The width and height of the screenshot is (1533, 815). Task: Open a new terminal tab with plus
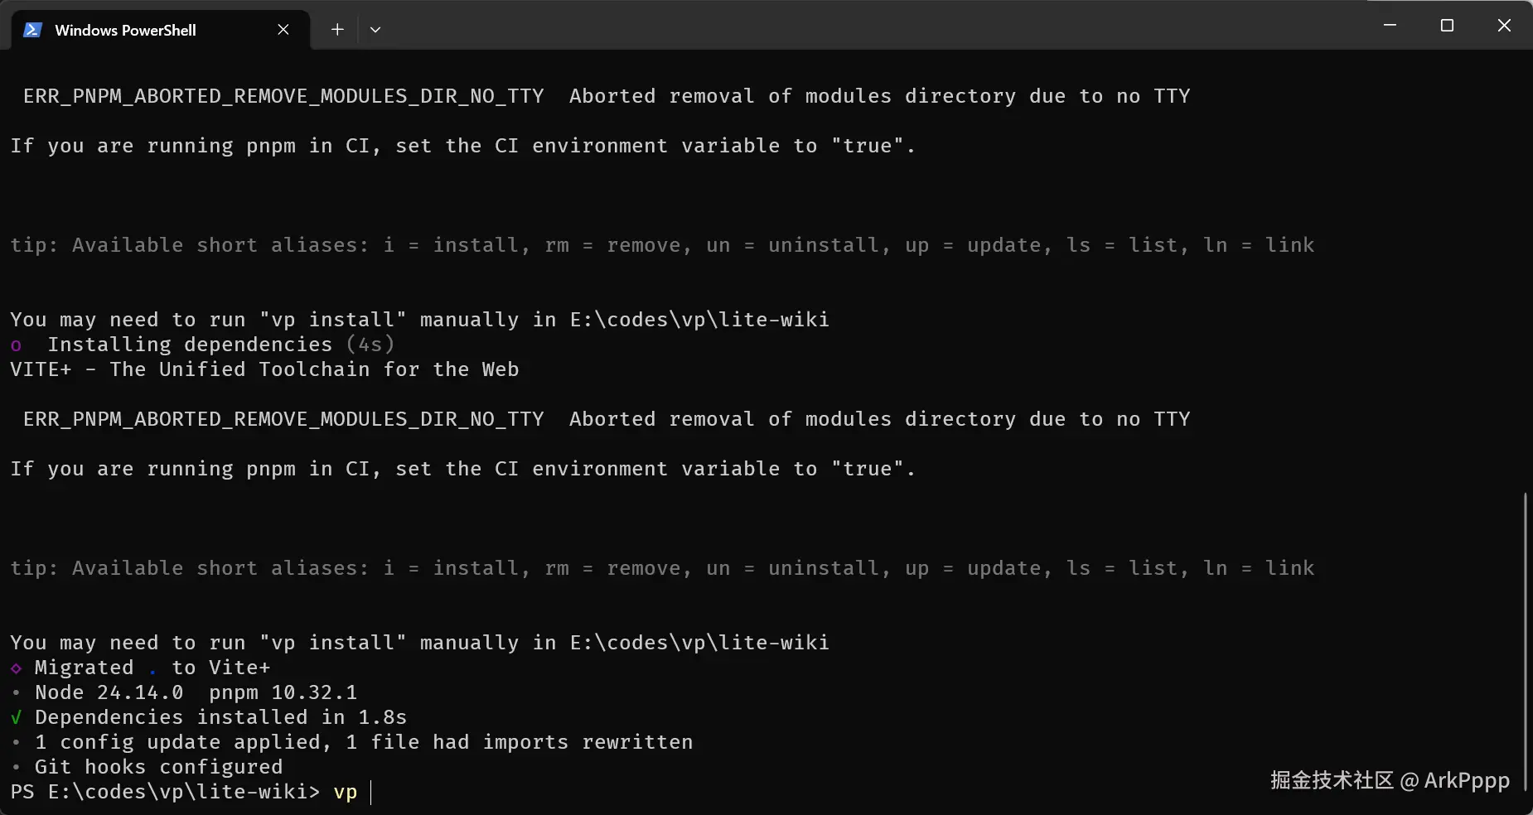coord(337,30)
